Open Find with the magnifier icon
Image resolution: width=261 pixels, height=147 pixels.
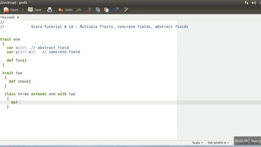[117, 10]
